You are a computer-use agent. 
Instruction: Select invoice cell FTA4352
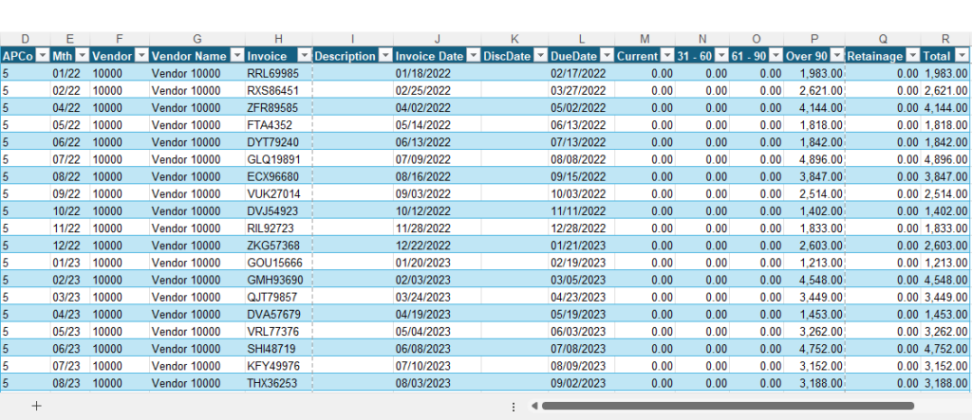click(x=278, y=125)
